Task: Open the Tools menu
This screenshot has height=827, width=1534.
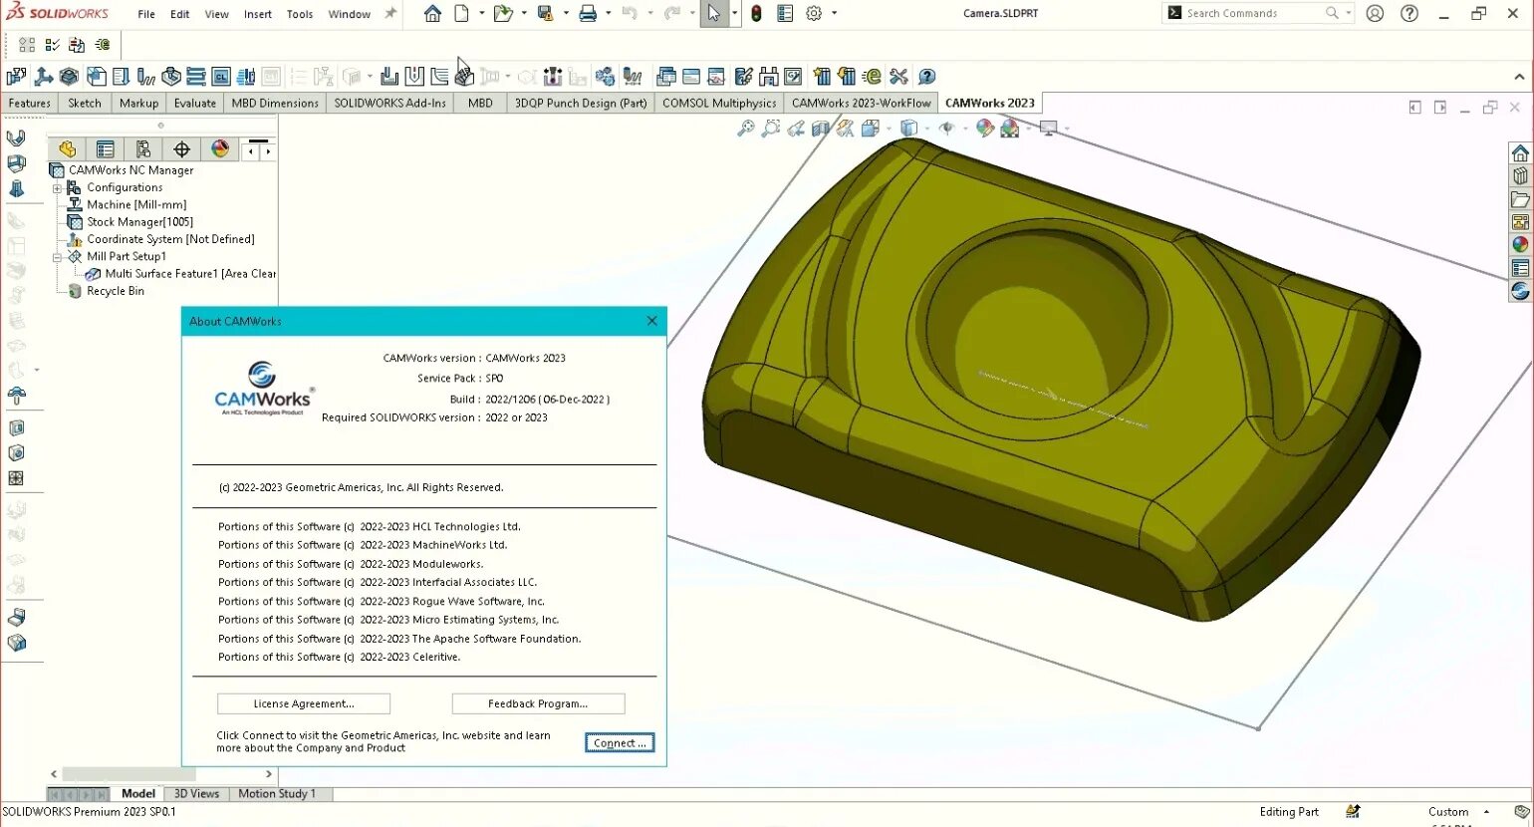Action: [x=300, y=14]
